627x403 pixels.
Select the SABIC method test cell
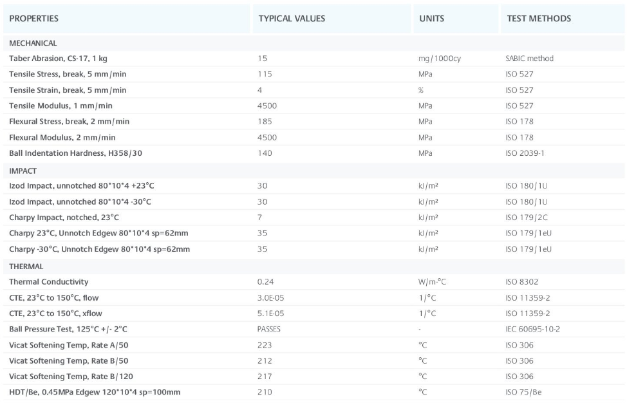[529, 59]
